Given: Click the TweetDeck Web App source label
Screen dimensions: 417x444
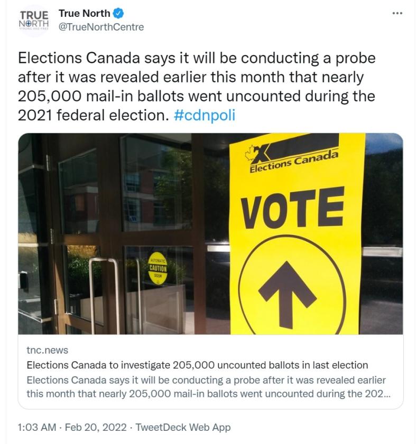Looking at the screenshot, I should 183,428.
